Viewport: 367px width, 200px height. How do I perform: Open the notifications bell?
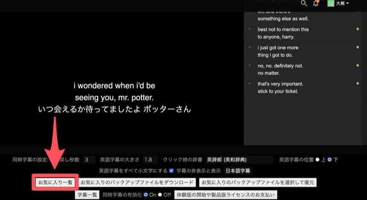[316, 3]
